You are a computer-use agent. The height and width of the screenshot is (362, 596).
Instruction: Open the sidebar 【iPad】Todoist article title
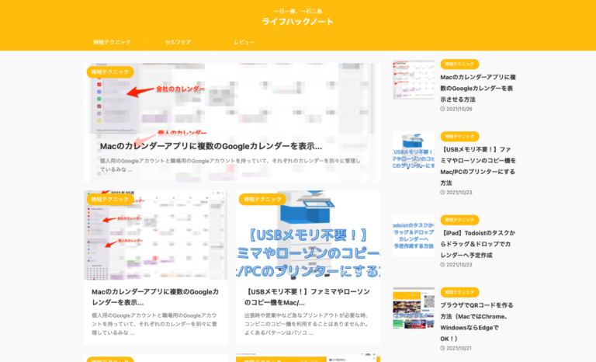(477, 243)
